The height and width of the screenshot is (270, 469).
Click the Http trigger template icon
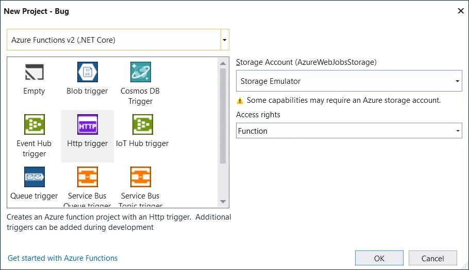[87, 125]
